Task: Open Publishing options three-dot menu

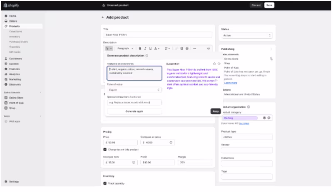Action: [271, 49]
